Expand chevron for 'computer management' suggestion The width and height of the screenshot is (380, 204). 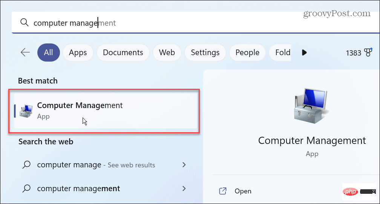(184, 189)
